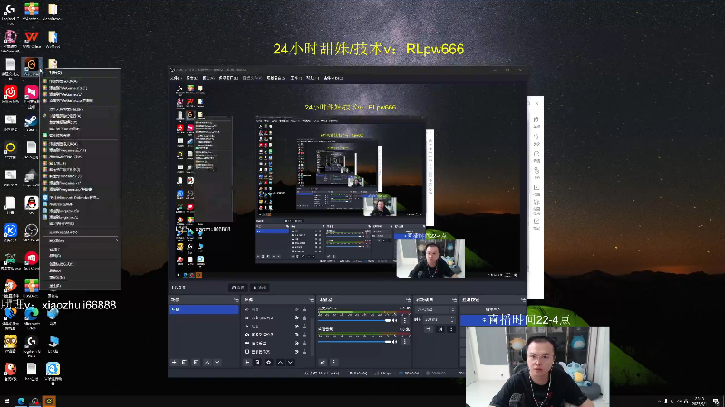This screenshot has width=725, height=407.
Task: Open source properties gear in Sources toolbar
Action: (x=268, y=363)
